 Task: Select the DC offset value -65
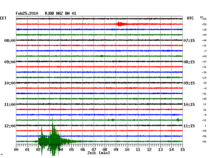coord(204,131)
